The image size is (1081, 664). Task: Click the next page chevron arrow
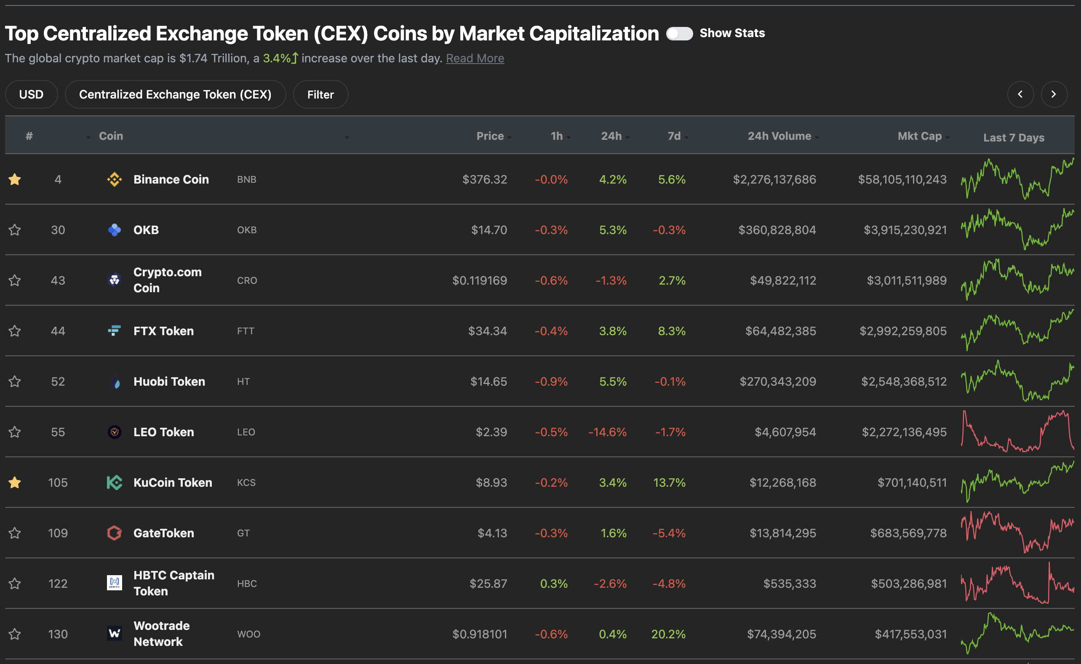point(1054,94)
